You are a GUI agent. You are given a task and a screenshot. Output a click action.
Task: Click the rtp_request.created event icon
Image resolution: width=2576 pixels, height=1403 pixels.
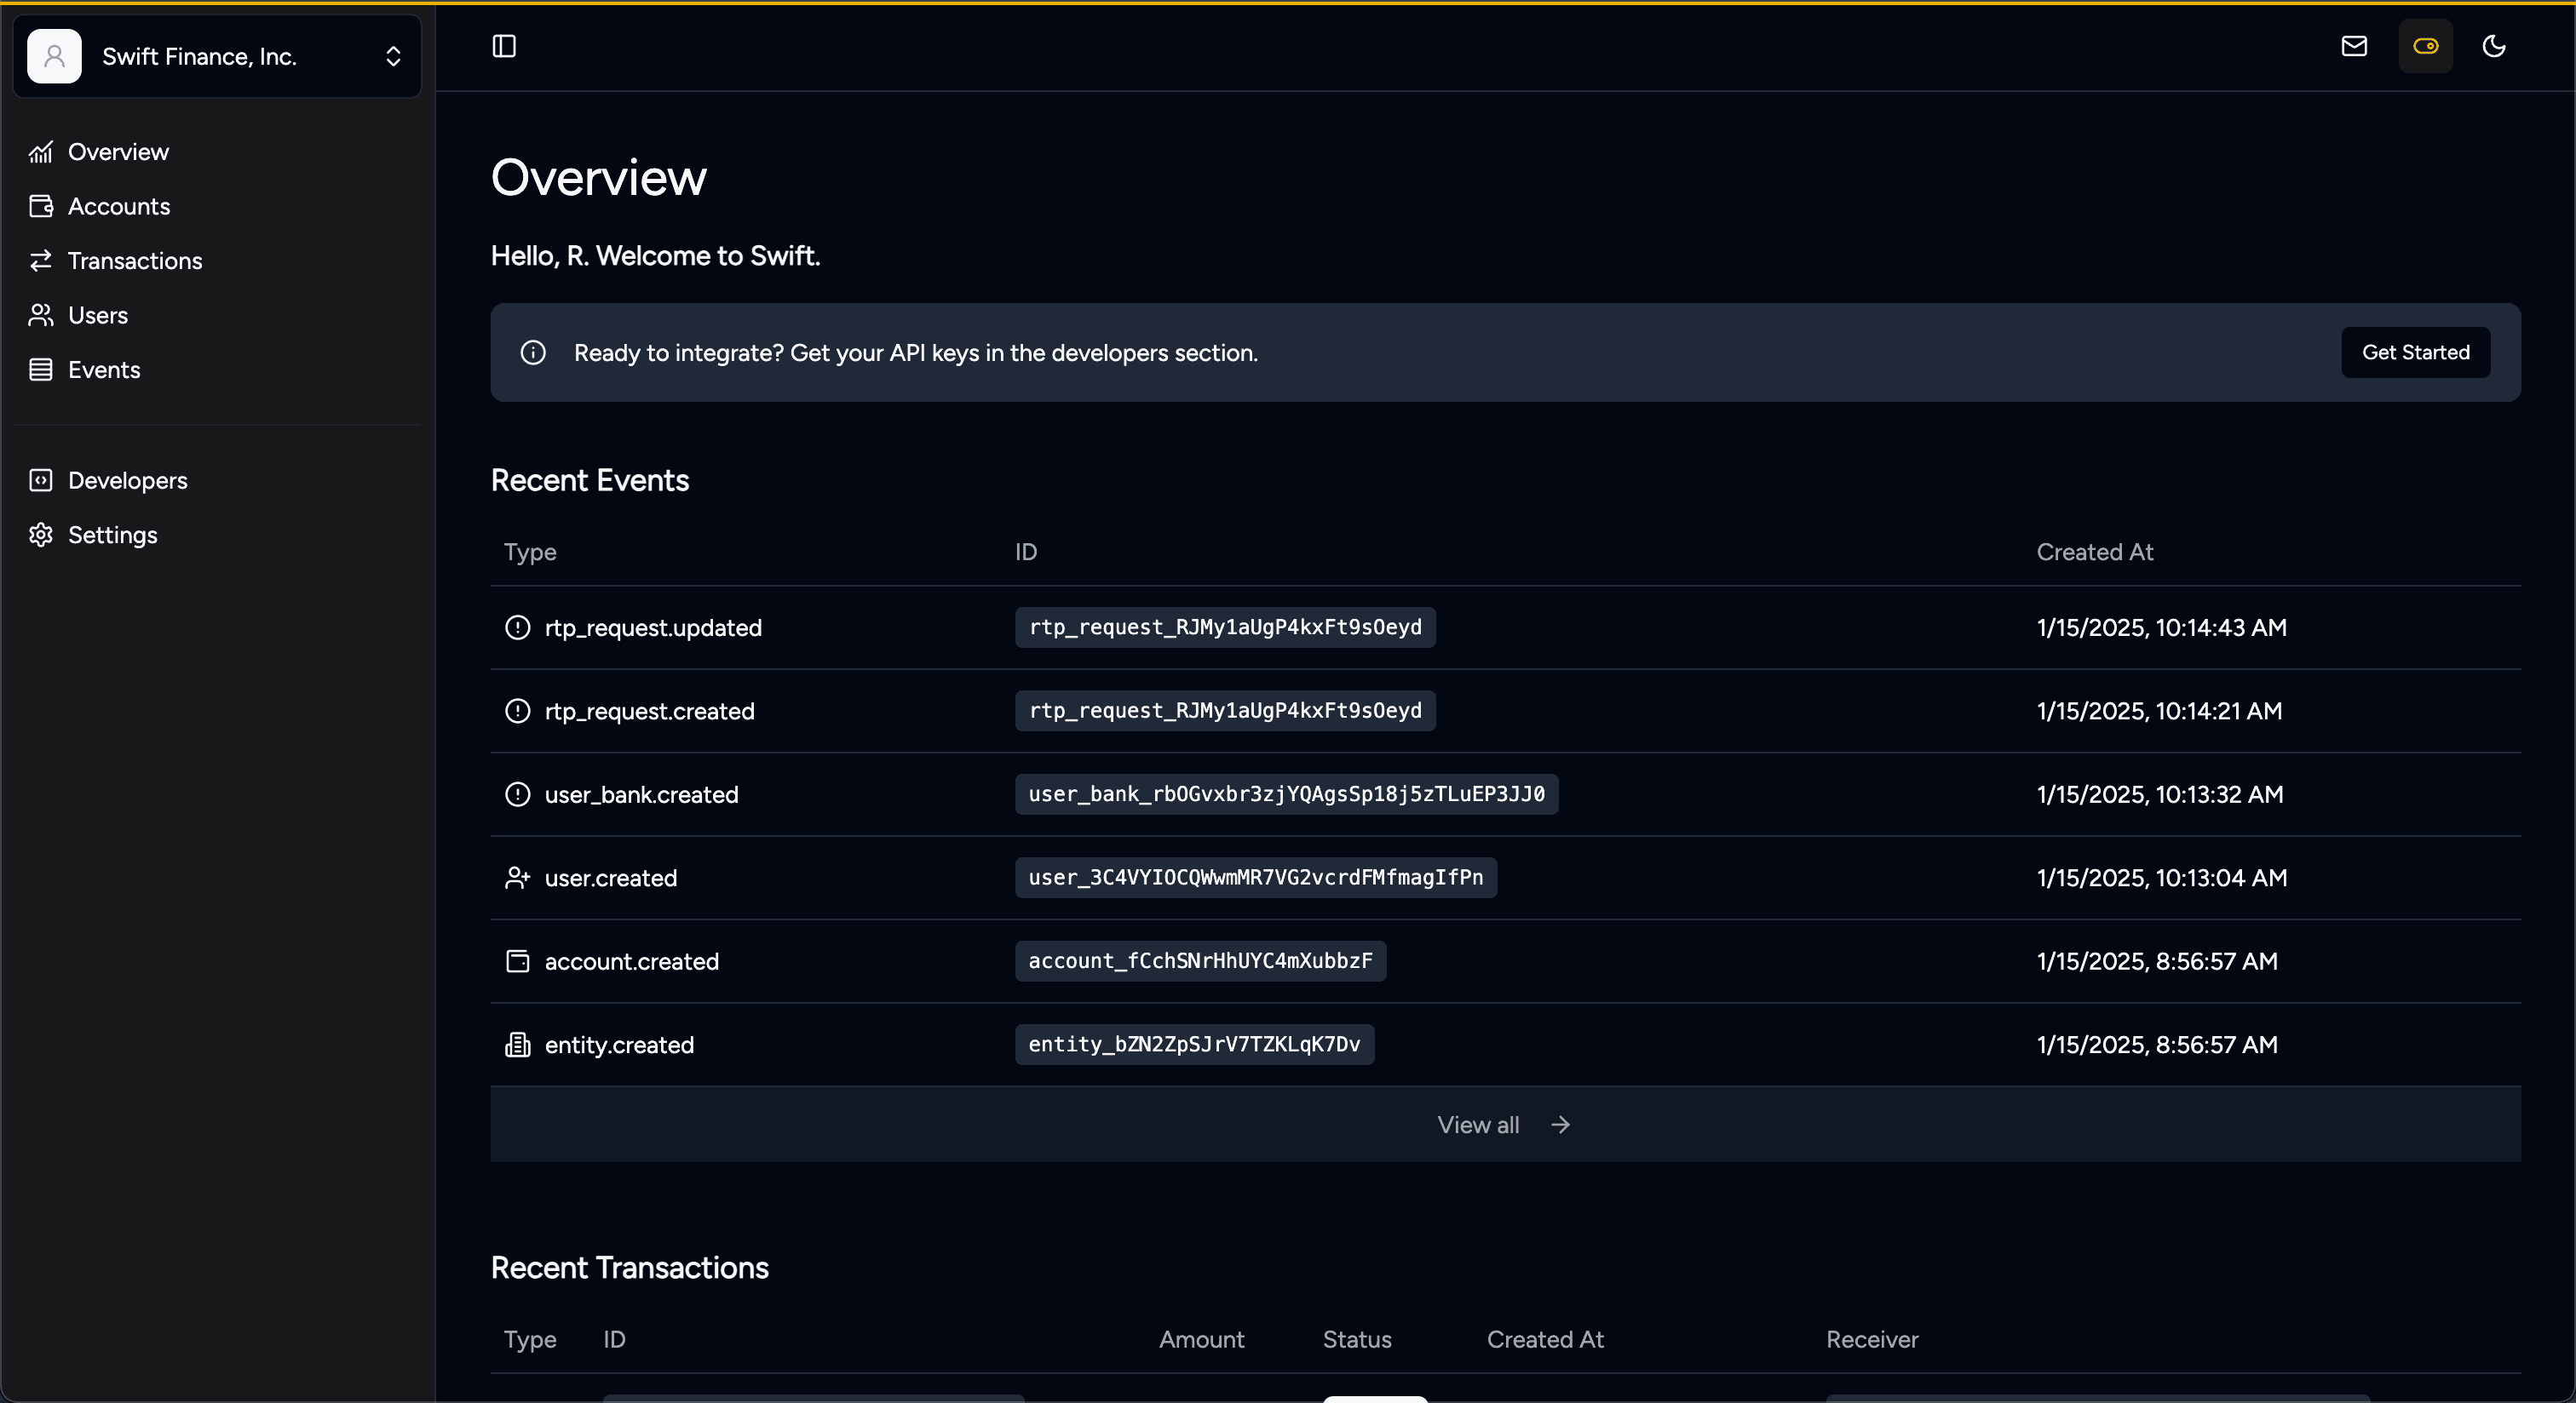[x=517, y=711]
